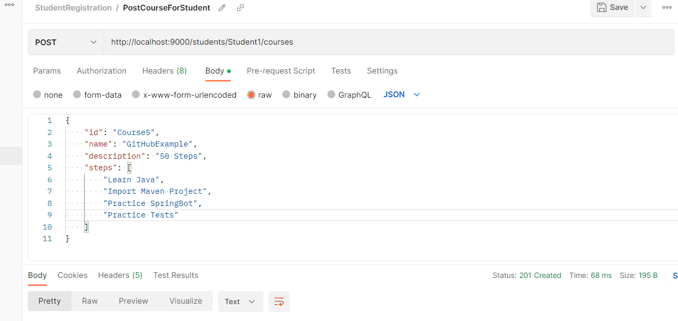Show the response Test Results tab
Image resolution: width=678 pixels, height=321 pixels.
pos(176,275)
